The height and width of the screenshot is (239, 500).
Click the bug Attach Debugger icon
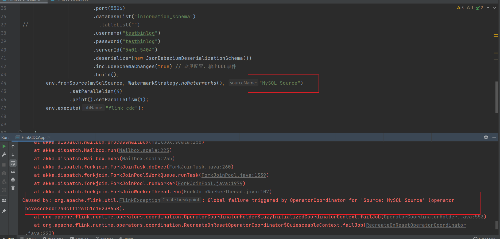pyautogui.click(x=4, y=182)
